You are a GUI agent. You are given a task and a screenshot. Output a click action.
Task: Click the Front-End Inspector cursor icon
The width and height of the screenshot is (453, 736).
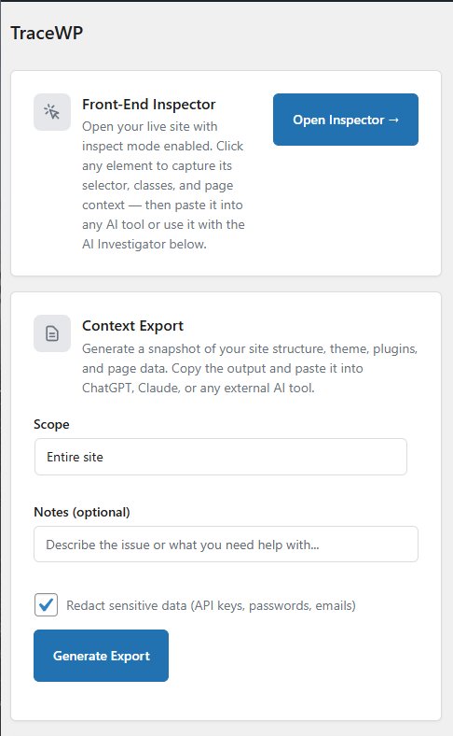pyautogui.click(x=52, y=112)
